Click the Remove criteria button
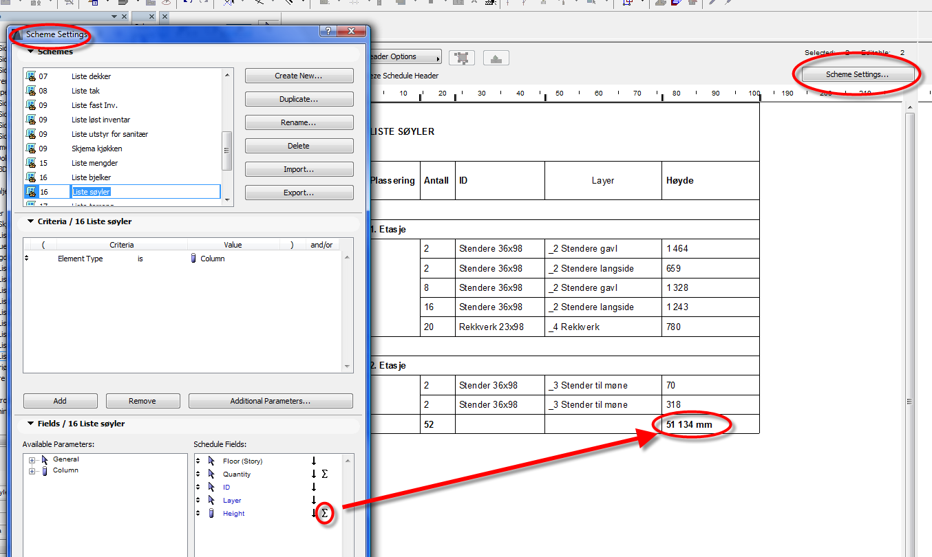 tap(142, 401)
